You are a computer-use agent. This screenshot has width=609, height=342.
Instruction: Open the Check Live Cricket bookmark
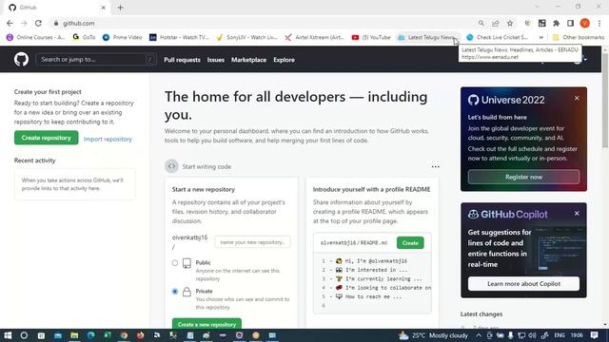click(497, 37)
